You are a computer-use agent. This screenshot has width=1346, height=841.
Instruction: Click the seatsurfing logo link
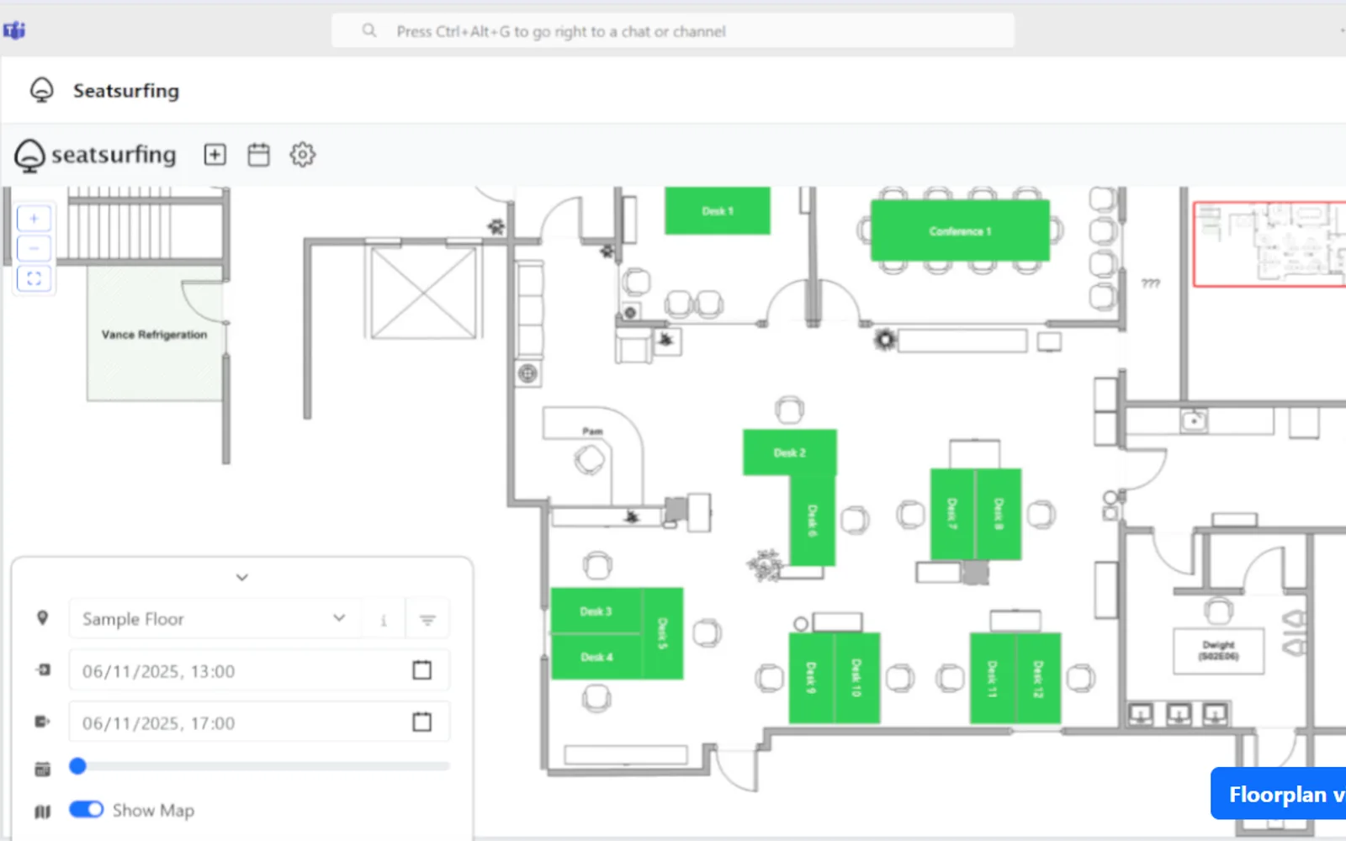click(x=95, y=155)
